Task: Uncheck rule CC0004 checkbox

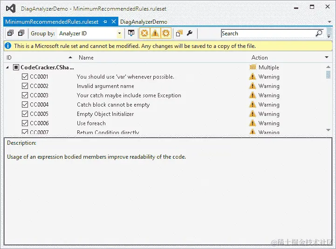Action: click(25, 104)
